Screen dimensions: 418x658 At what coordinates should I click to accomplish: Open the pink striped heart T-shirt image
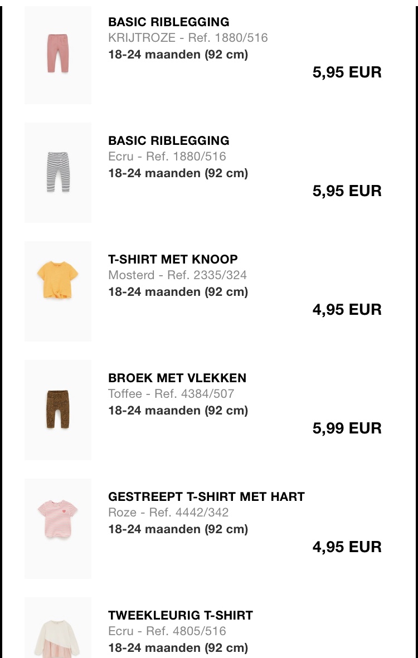[x=58, y=529]
